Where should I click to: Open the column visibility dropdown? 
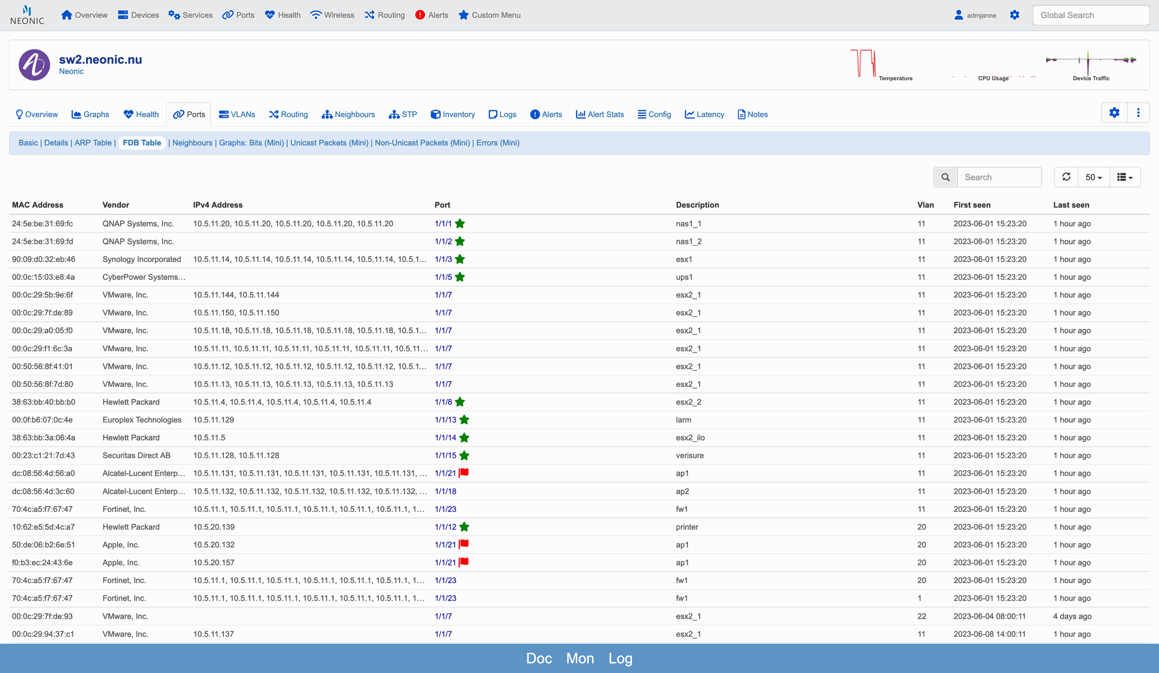point(1125,177)
